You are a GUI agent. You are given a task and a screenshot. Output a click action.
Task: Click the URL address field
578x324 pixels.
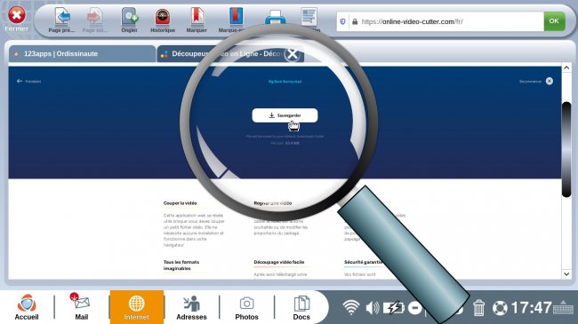440,21
